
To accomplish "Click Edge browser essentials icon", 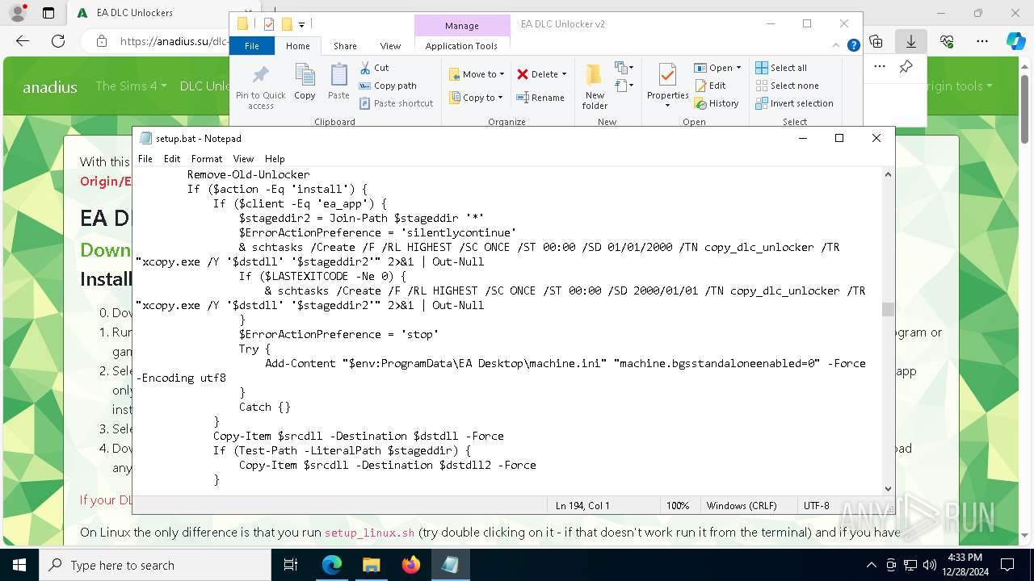I will 947,41.
